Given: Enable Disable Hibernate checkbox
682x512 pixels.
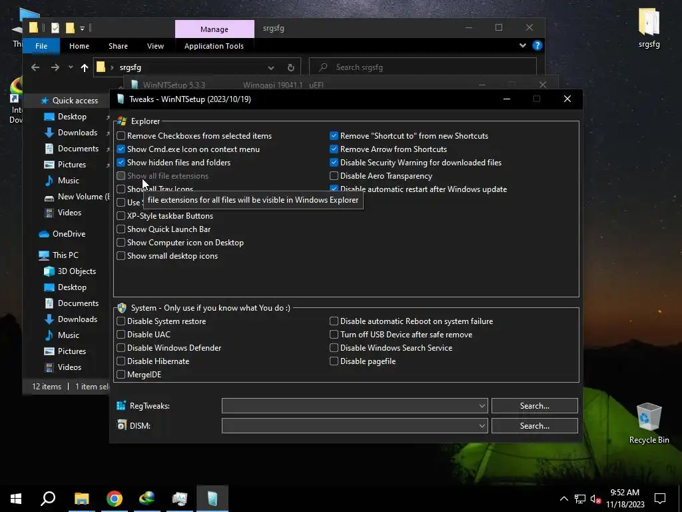Looking at the screenshot, I should 121,361.
